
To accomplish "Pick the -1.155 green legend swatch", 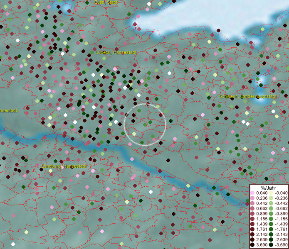I will pos(270,219).
